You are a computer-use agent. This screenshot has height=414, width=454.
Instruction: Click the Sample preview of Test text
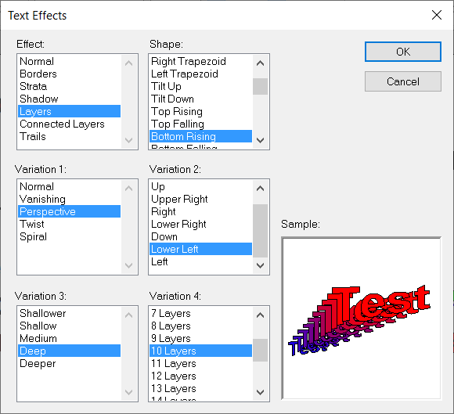(x=362, y=319)
